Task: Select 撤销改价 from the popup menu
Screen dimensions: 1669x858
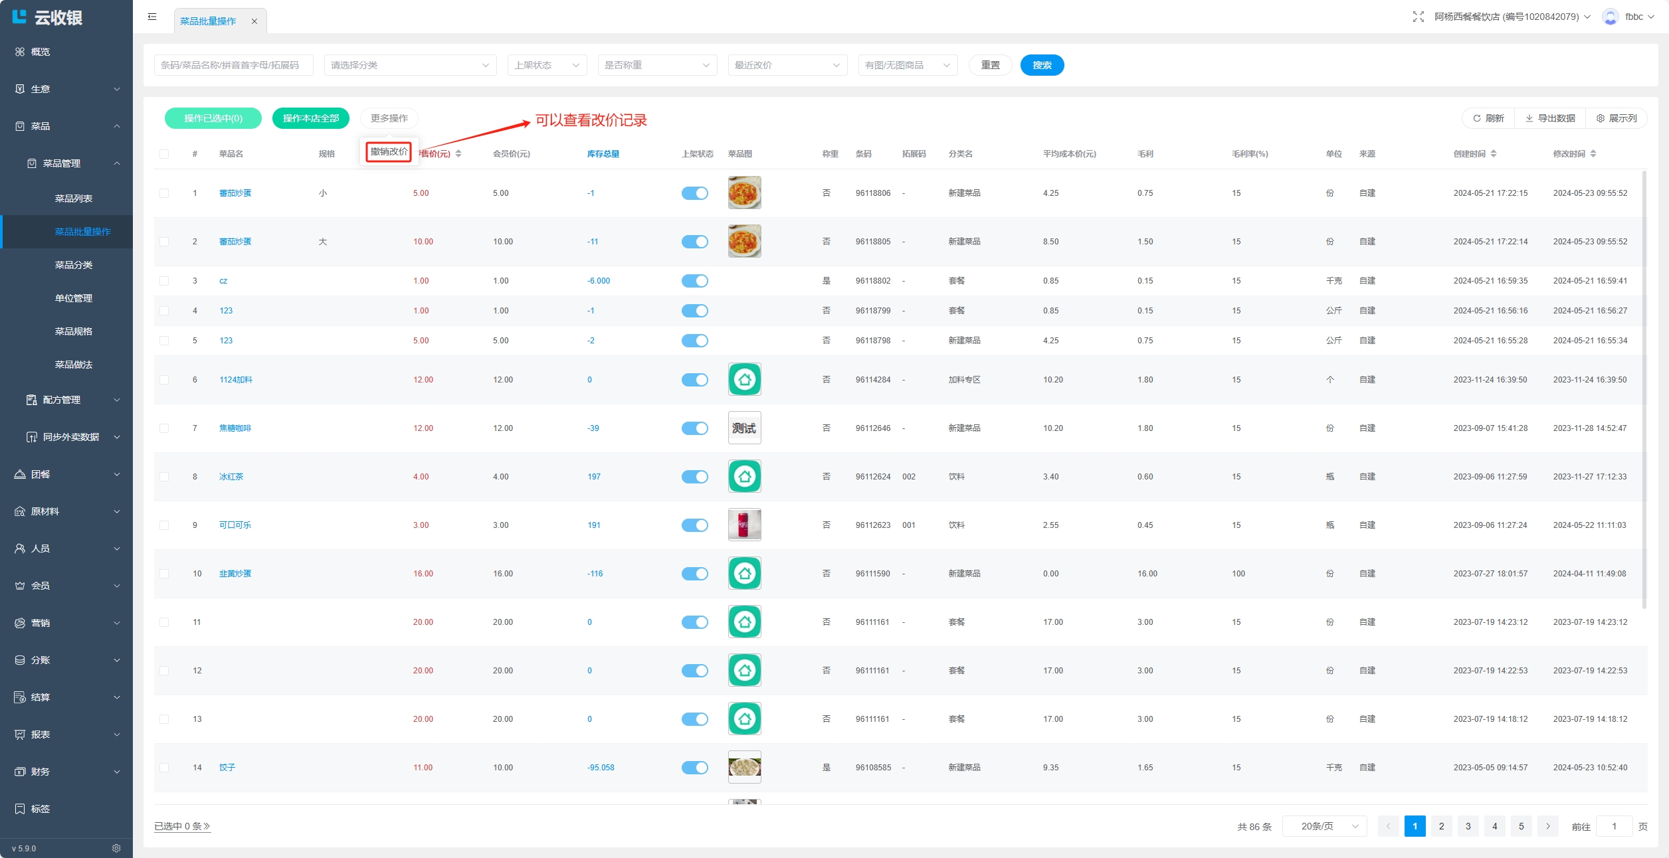Action: pos(389,151)
